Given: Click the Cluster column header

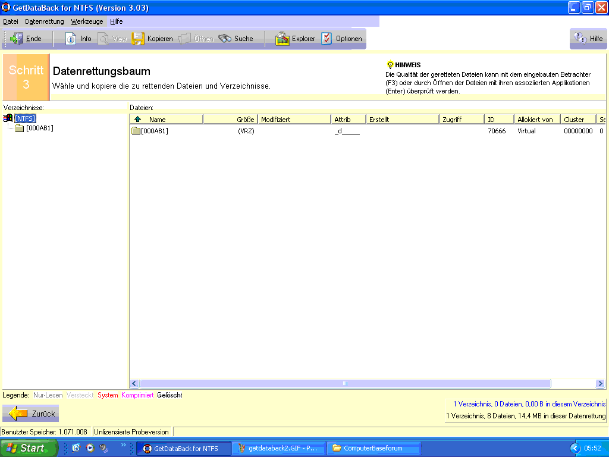Looking at the screenshot, I should (578, 119).
